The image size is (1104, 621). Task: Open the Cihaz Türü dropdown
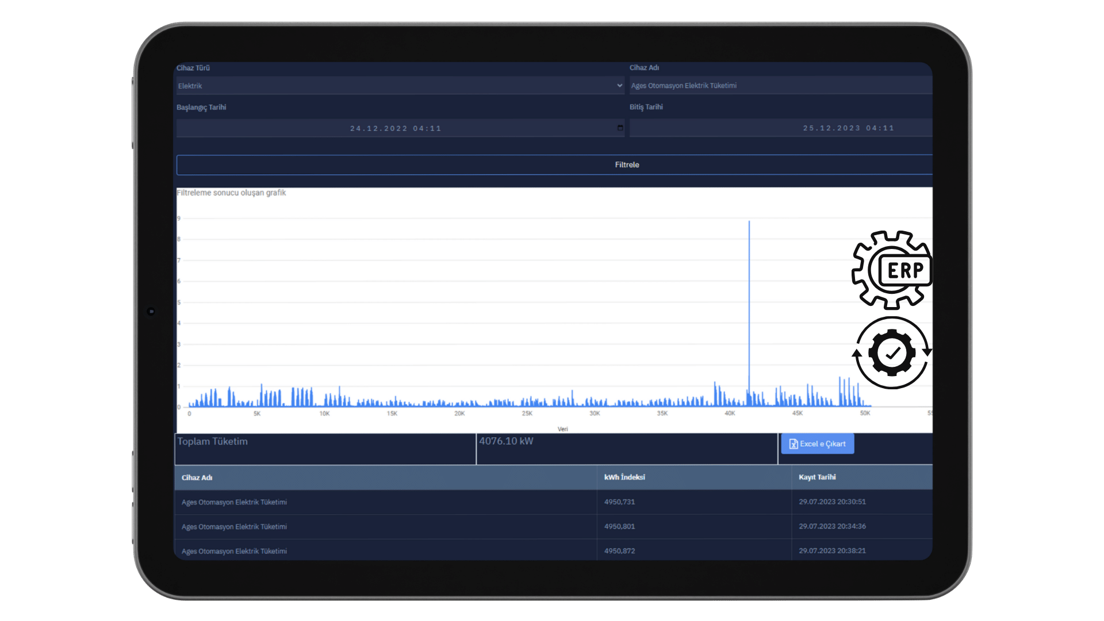tap(399, 86)
